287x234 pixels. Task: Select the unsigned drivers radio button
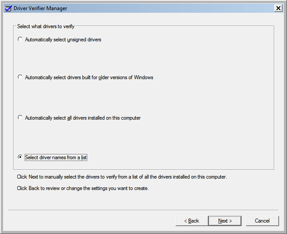point(20,39)
